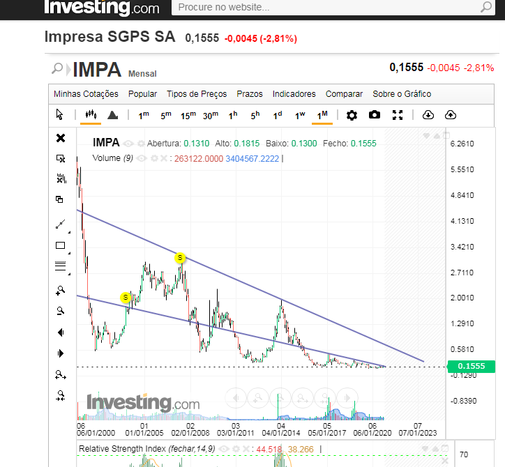Toggle fullscreen chart mode
This screenshot has width=505, height=467.
(x=398, y=115)
